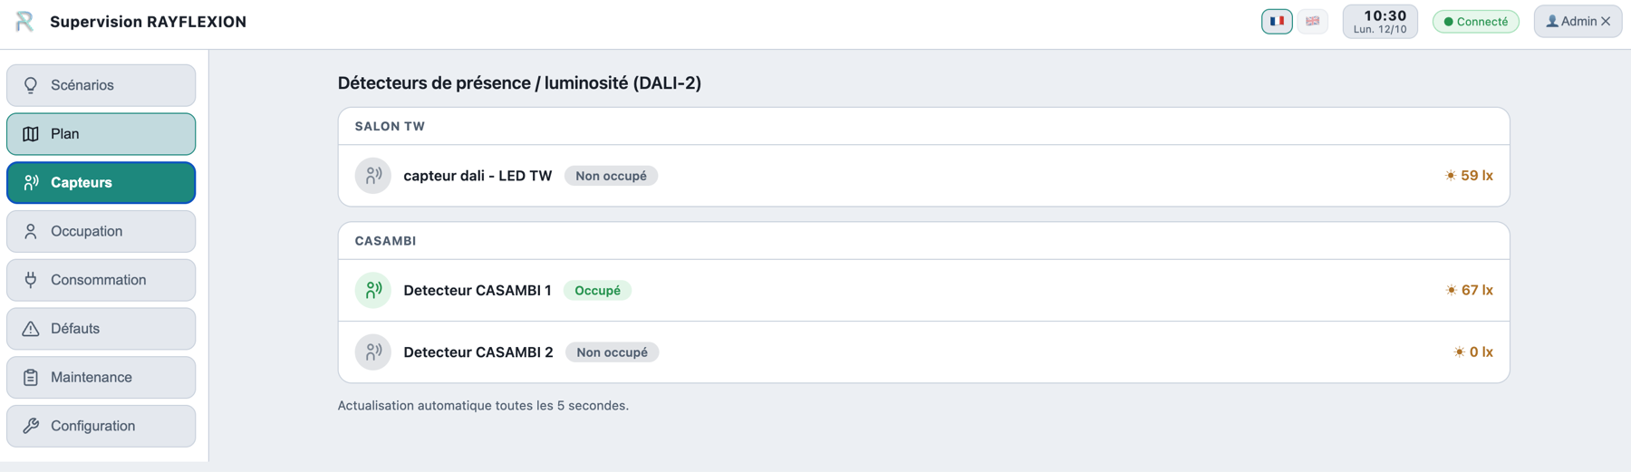Click the Detecteur CASAMBI 1 green sensor icon
This screenshot has height=472, width=1631.
[373, 290]
